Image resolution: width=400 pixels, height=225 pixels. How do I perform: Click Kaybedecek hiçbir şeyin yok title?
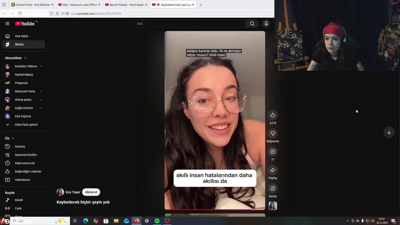(x=83, y=202)
